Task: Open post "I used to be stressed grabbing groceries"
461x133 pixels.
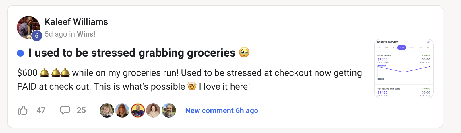Action: 132,53
